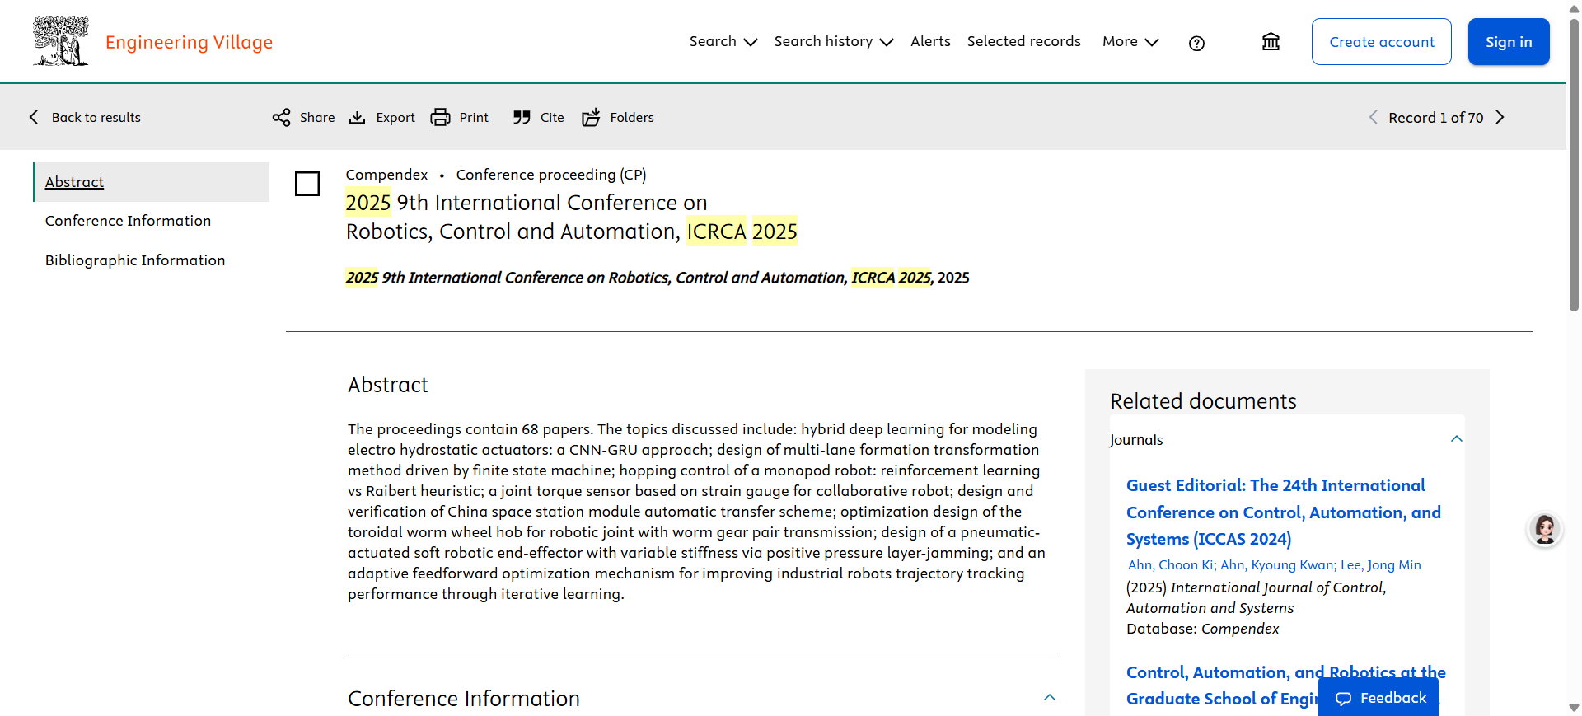Click scrollbar up arrow

(1574, 8)
